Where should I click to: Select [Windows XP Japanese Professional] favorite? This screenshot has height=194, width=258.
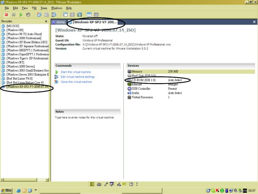[x=28, y=46]
